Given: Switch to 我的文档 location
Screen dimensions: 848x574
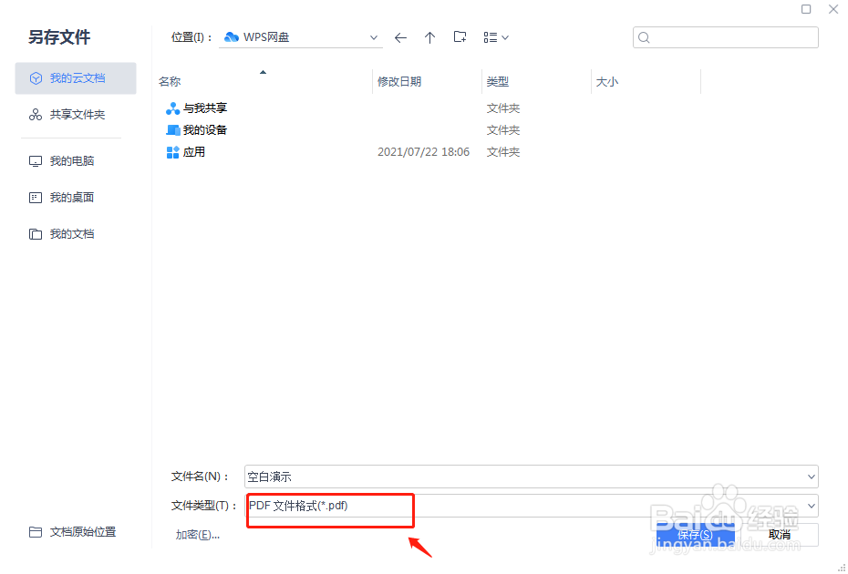Looking at the screenshot, I should [76, 234].
